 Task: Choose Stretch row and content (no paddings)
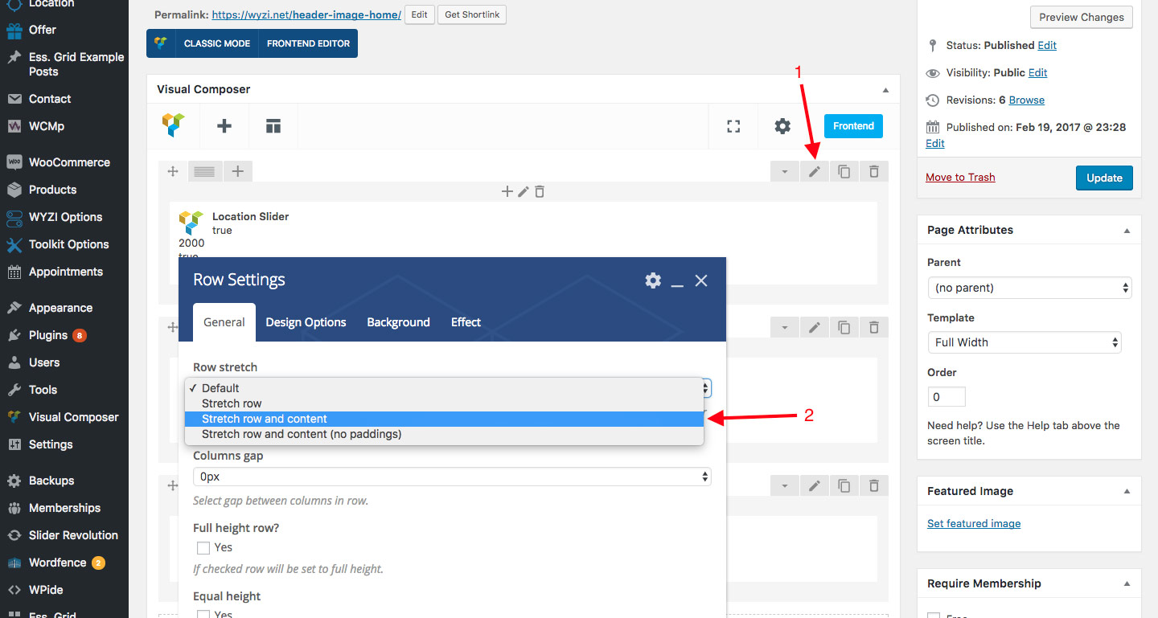[x=444, y=434]
